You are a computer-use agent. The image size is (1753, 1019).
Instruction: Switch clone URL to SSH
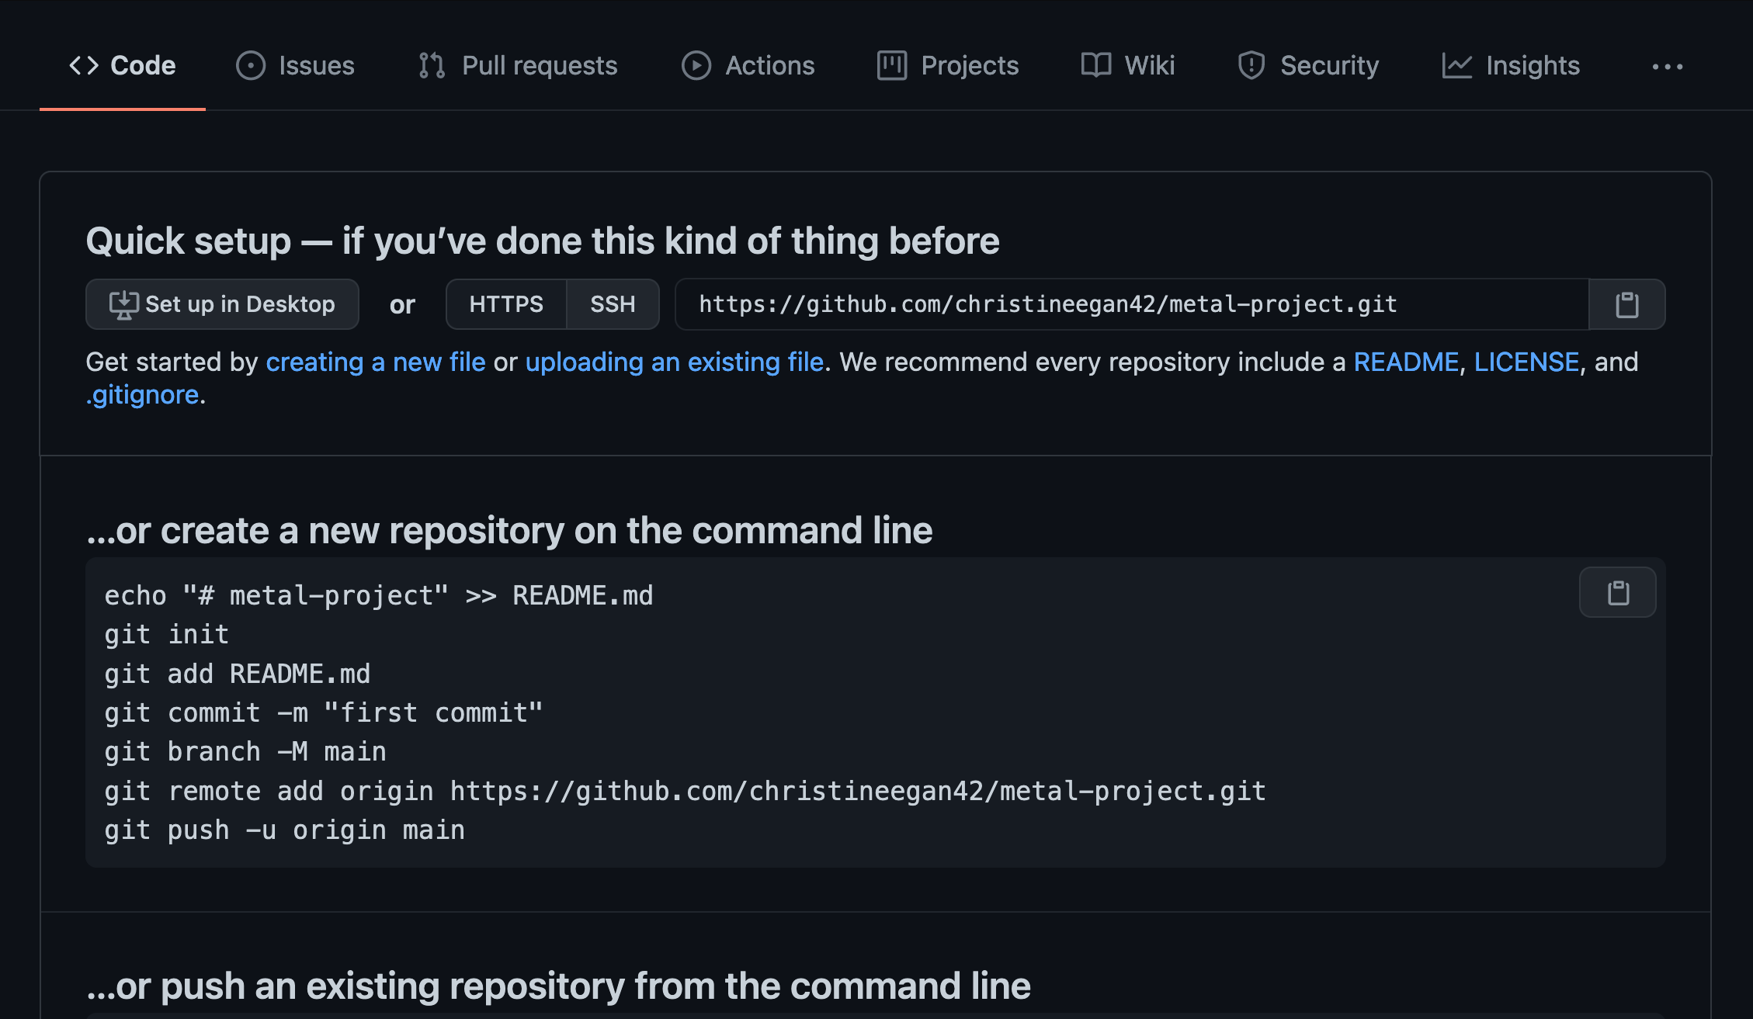click(x=613, y=304)
